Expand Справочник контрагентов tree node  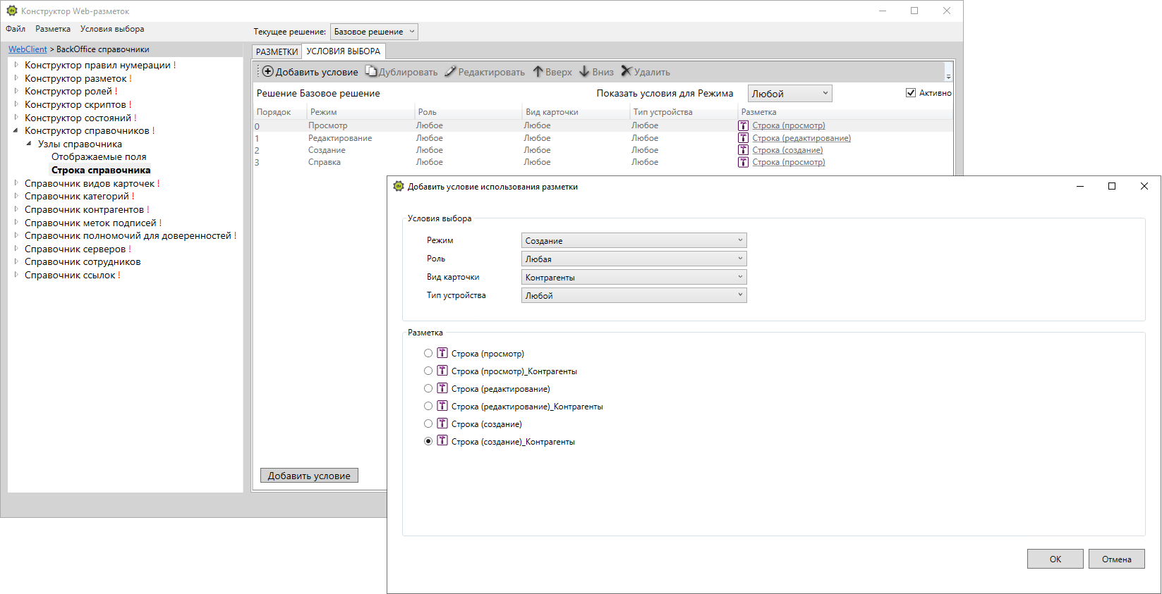click(16, 209)
